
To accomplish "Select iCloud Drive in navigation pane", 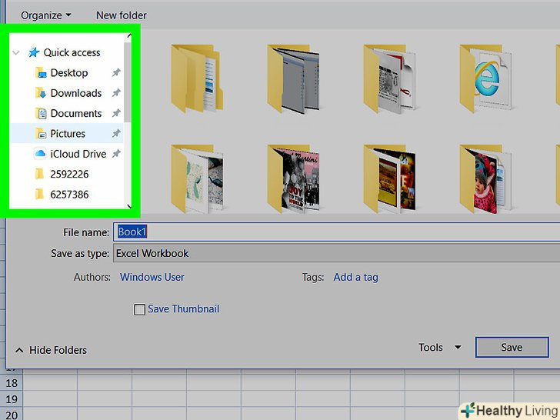I will [x=78, y=154].
